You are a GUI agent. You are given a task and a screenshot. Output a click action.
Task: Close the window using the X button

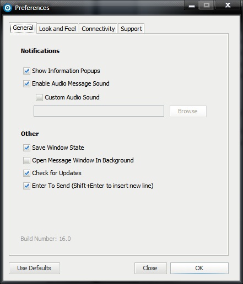coord(228,5)
